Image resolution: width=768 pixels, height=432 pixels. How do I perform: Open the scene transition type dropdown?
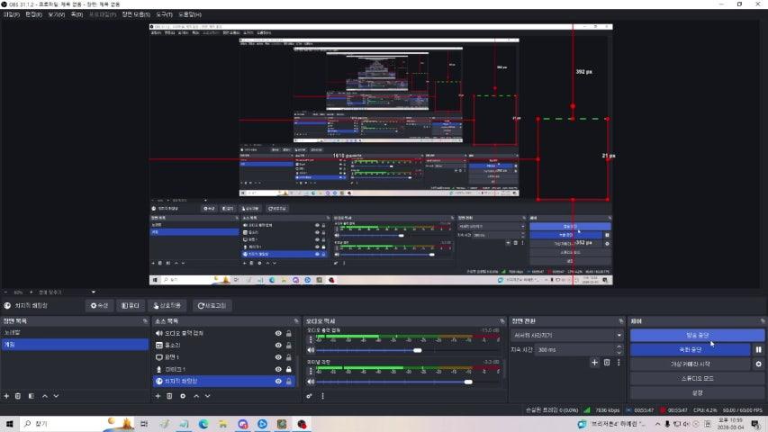coord(567,335)
